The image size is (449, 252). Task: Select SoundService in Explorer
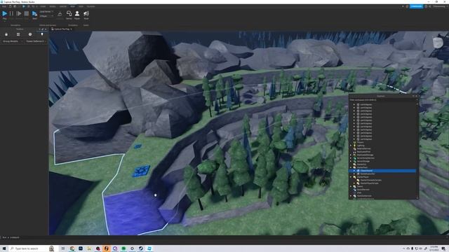coord(363,190)
